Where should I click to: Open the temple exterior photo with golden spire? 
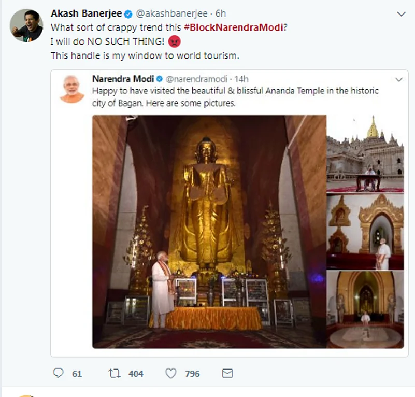point(365,153)
